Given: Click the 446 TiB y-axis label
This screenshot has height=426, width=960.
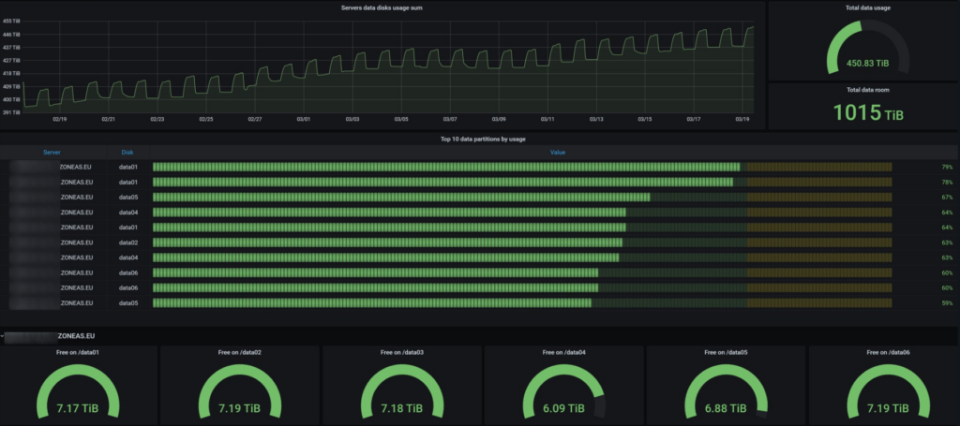Looking at the screenshot, I should point(11,35).
